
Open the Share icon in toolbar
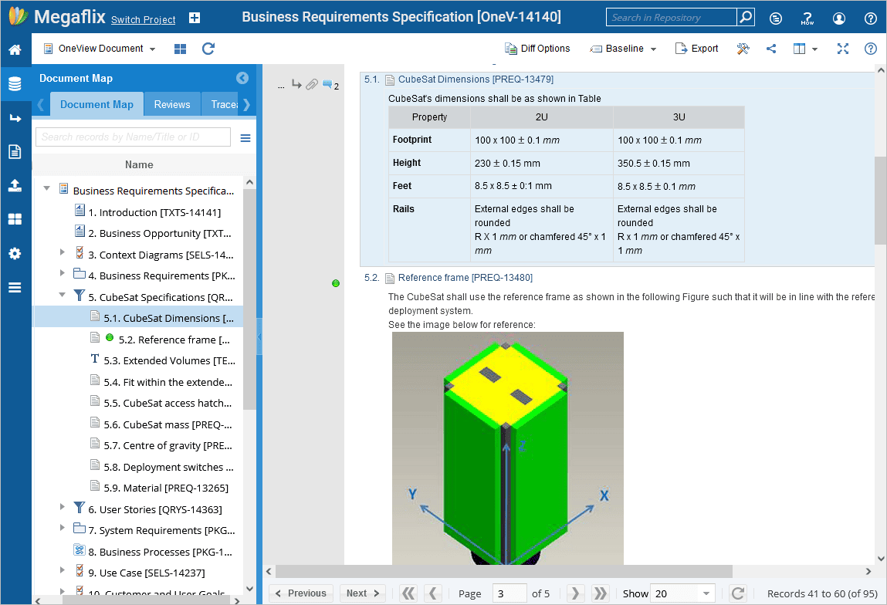[x=771, y=49]
